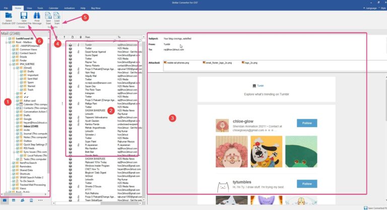Toggle the Lost&Found folder checkbox
Screen dimensions: 387x210
[x=10, y=38]
